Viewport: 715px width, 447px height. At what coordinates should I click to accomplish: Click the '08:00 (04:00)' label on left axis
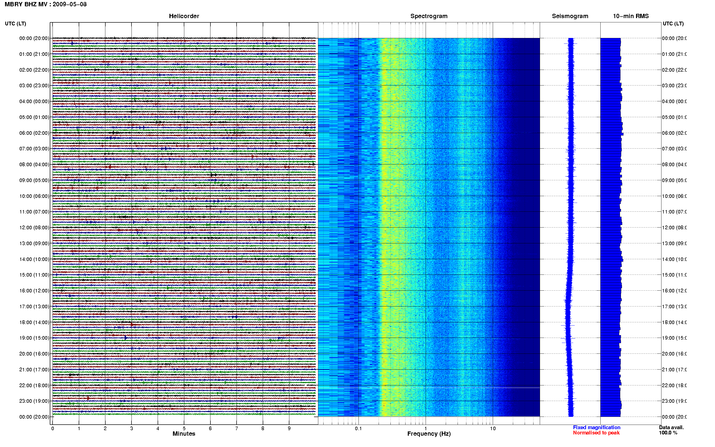click(34, 164)
